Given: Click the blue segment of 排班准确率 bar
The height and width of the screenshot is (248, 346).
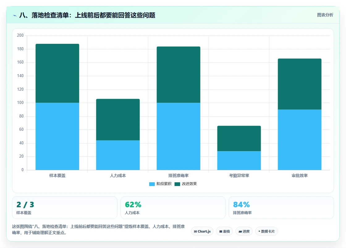Looking at the screenshot, I should tap(179, 136).
